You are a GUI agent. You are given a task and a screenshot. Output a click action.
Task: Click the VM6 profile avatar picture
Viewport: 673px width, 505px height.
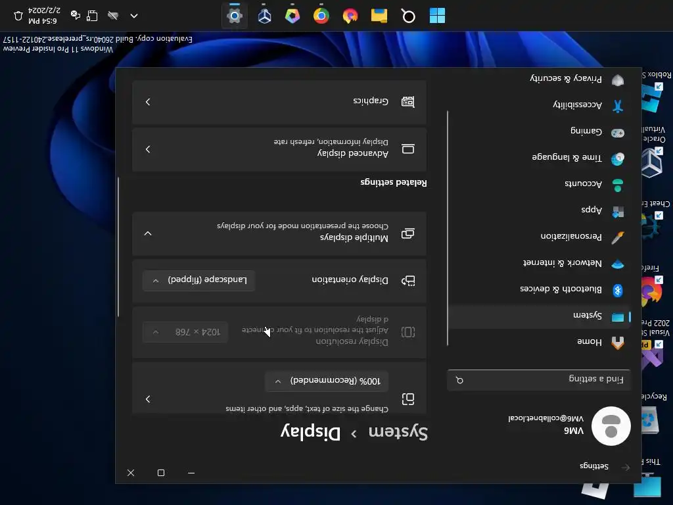(611, 425)
